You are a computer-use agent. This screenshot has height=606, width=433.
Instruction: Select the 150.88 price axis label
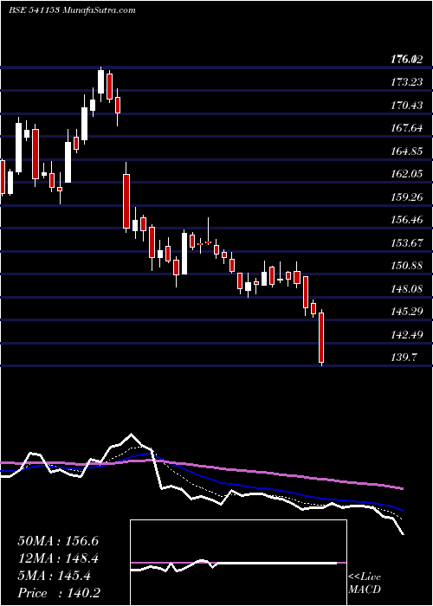coord(407,266)
